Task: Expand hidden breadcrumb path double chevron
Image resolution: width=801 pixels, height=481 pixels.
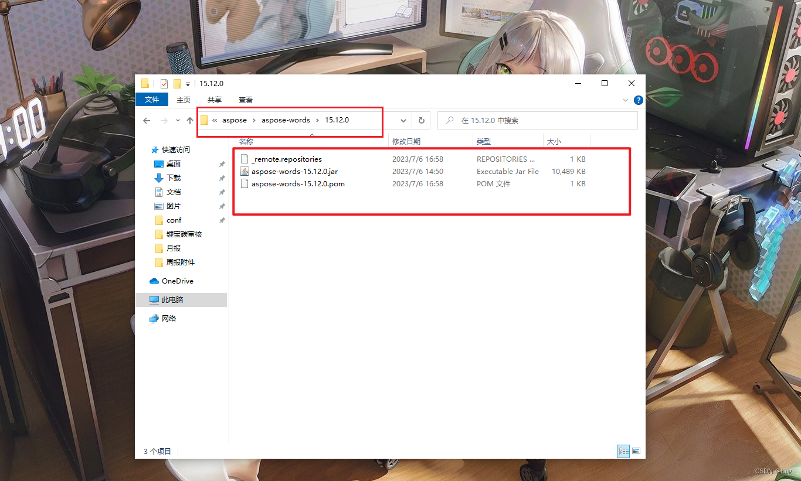Action: (x=215, y=120)
